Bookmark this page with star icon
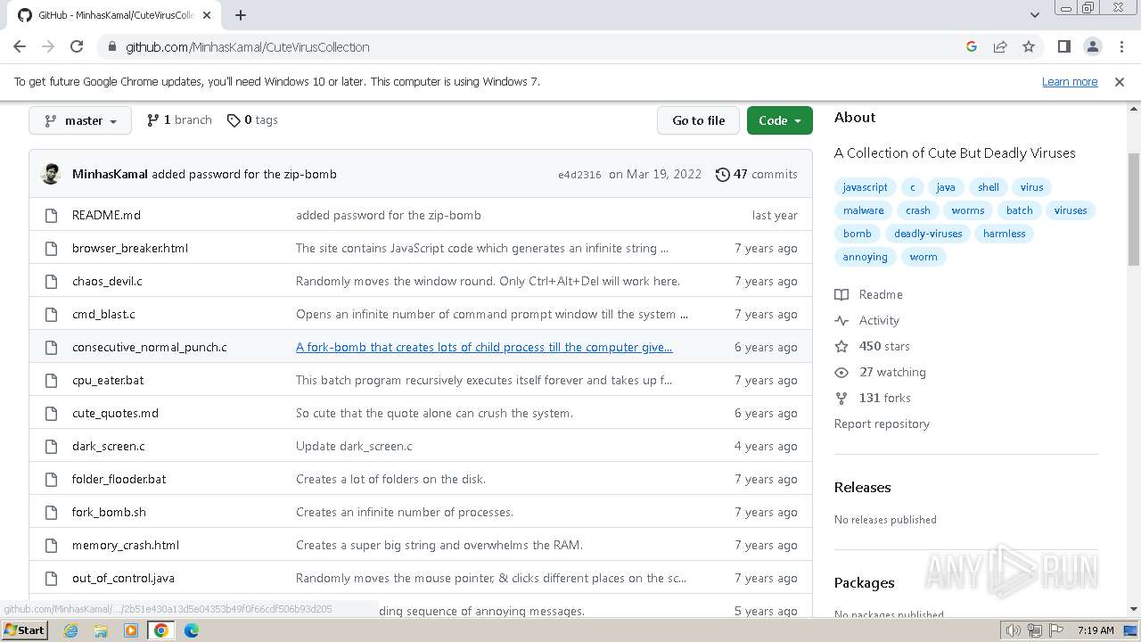This screenshot has height=642, width=1141. (x=1029, y=46)
